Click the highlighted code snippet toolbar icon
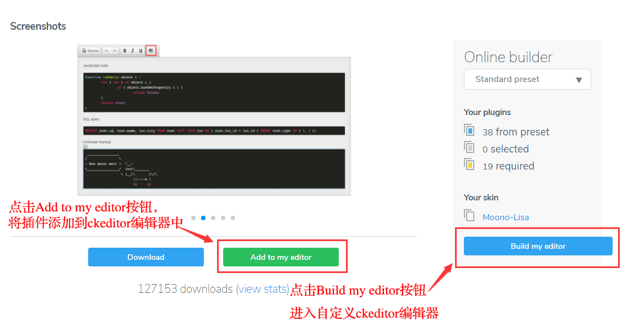Image resolution: width=644 pixels, height=322 pixels. [151, 51]
